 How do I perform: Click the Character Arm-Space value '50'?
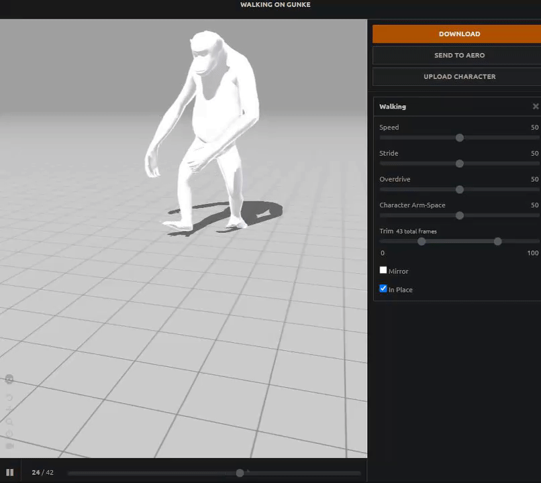[x=534, y=205]
